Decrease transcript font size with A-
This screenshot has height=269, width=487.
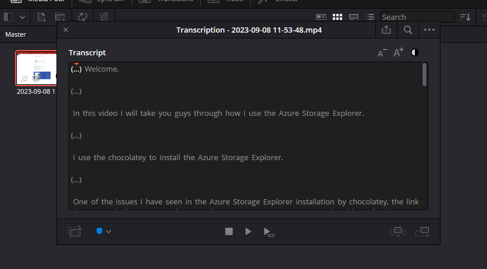click(x=382, y=52)
